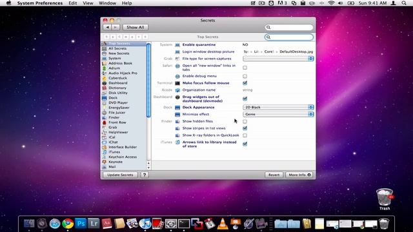Check Show X-ray folders in QuickLook
This screenshot has width=413, height=232.
tap(245, 135)
